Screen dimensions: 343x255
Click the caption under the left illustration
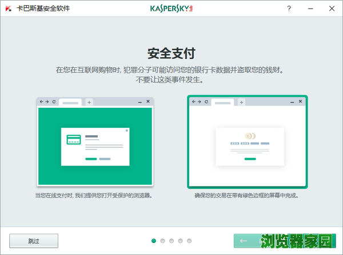(x=95, y=196)
